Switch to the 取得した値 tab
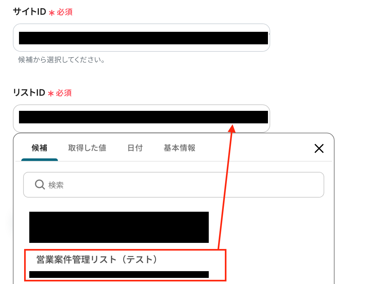The width and height of the screenshot is (386, 284). pyautogui.click(x=87, y=148)
